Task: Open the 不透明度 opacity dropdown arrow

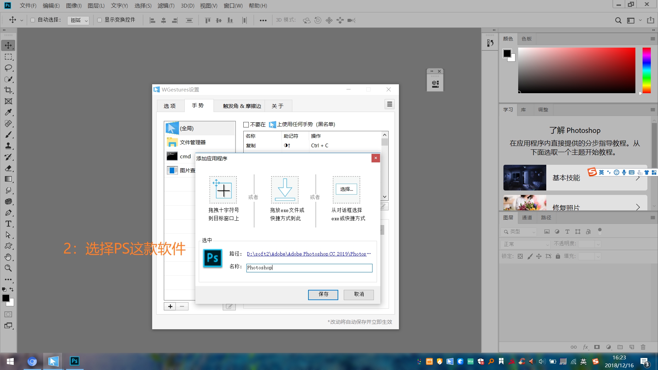Action: pyautogui.click(x=598, y=244)
